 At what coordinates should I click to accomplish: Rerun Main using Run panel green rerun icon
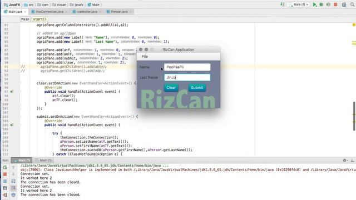[5, 167]
